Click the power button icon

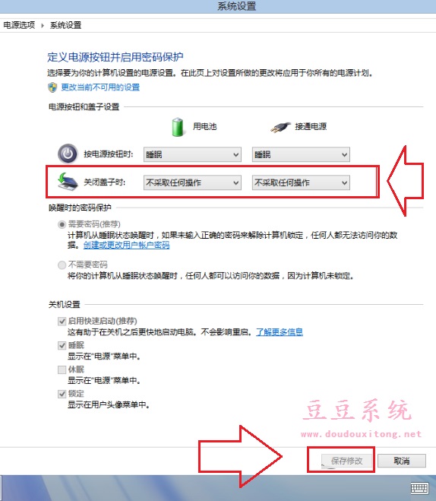[x=68, y=154]
